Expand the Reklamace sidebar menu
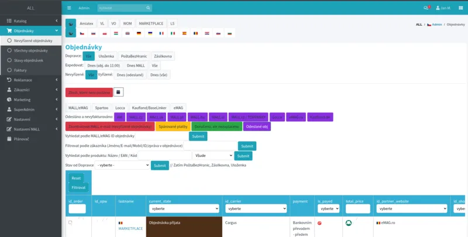Viewport: 468px width, 237px height. (x=31, y=80)
